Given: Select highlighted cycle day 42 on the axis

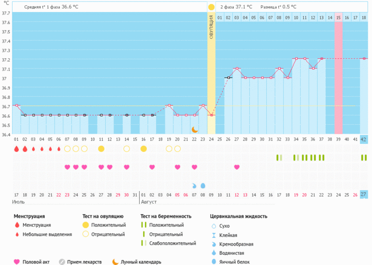Looking at the screenshot, I should [x=363, y=139].
